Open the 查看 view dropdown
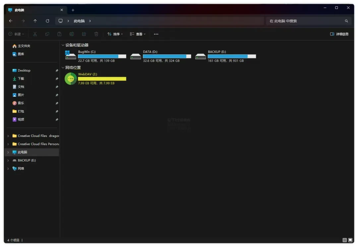This screenshot has width=358, height=247. pyautogui.click(x=138, y=34)
